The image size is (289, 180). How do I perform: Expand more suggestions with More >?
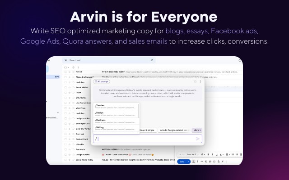tap(197, 130)
